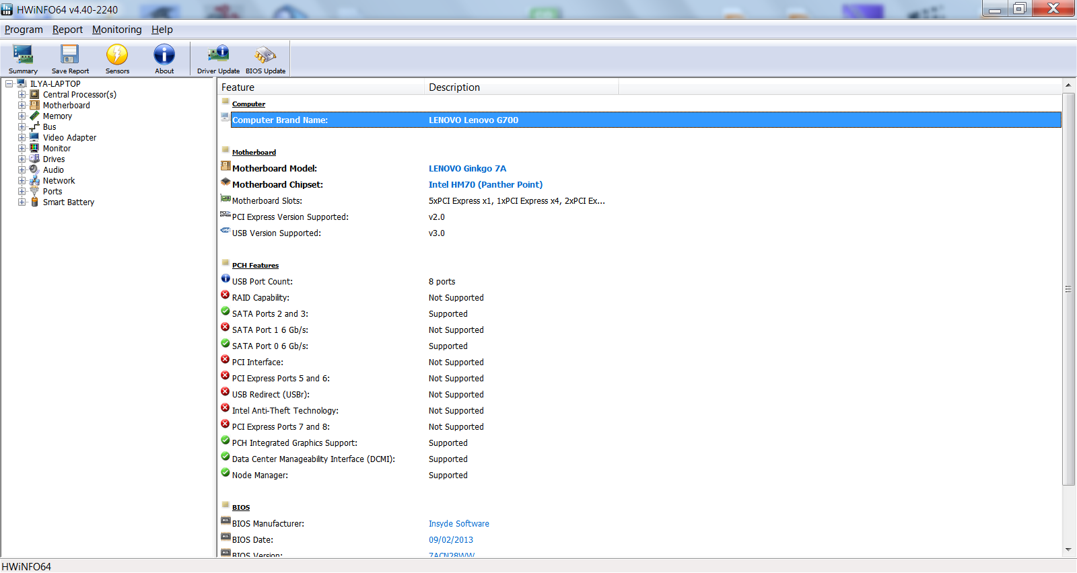Click the Smart Battery icon

34,202
